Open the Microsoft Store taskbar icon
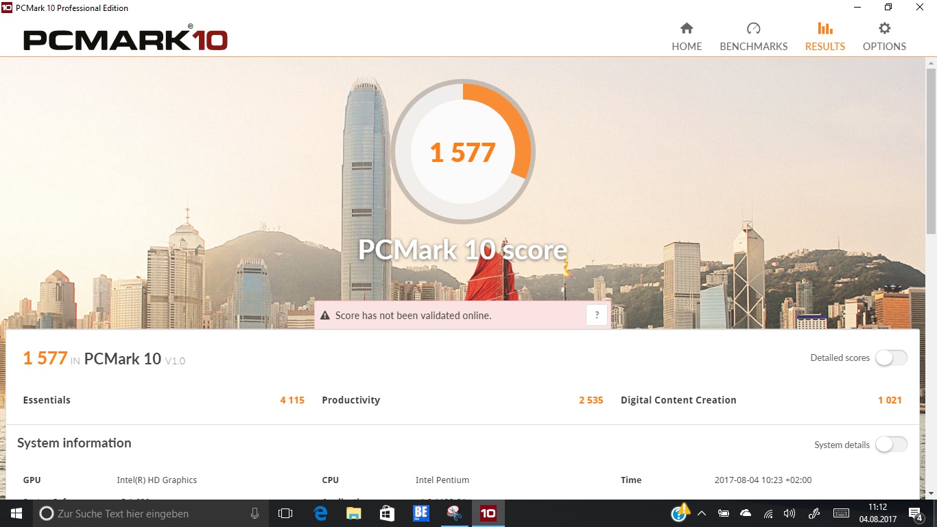This screenshot has height=527, width=937. tap(387, 513)
